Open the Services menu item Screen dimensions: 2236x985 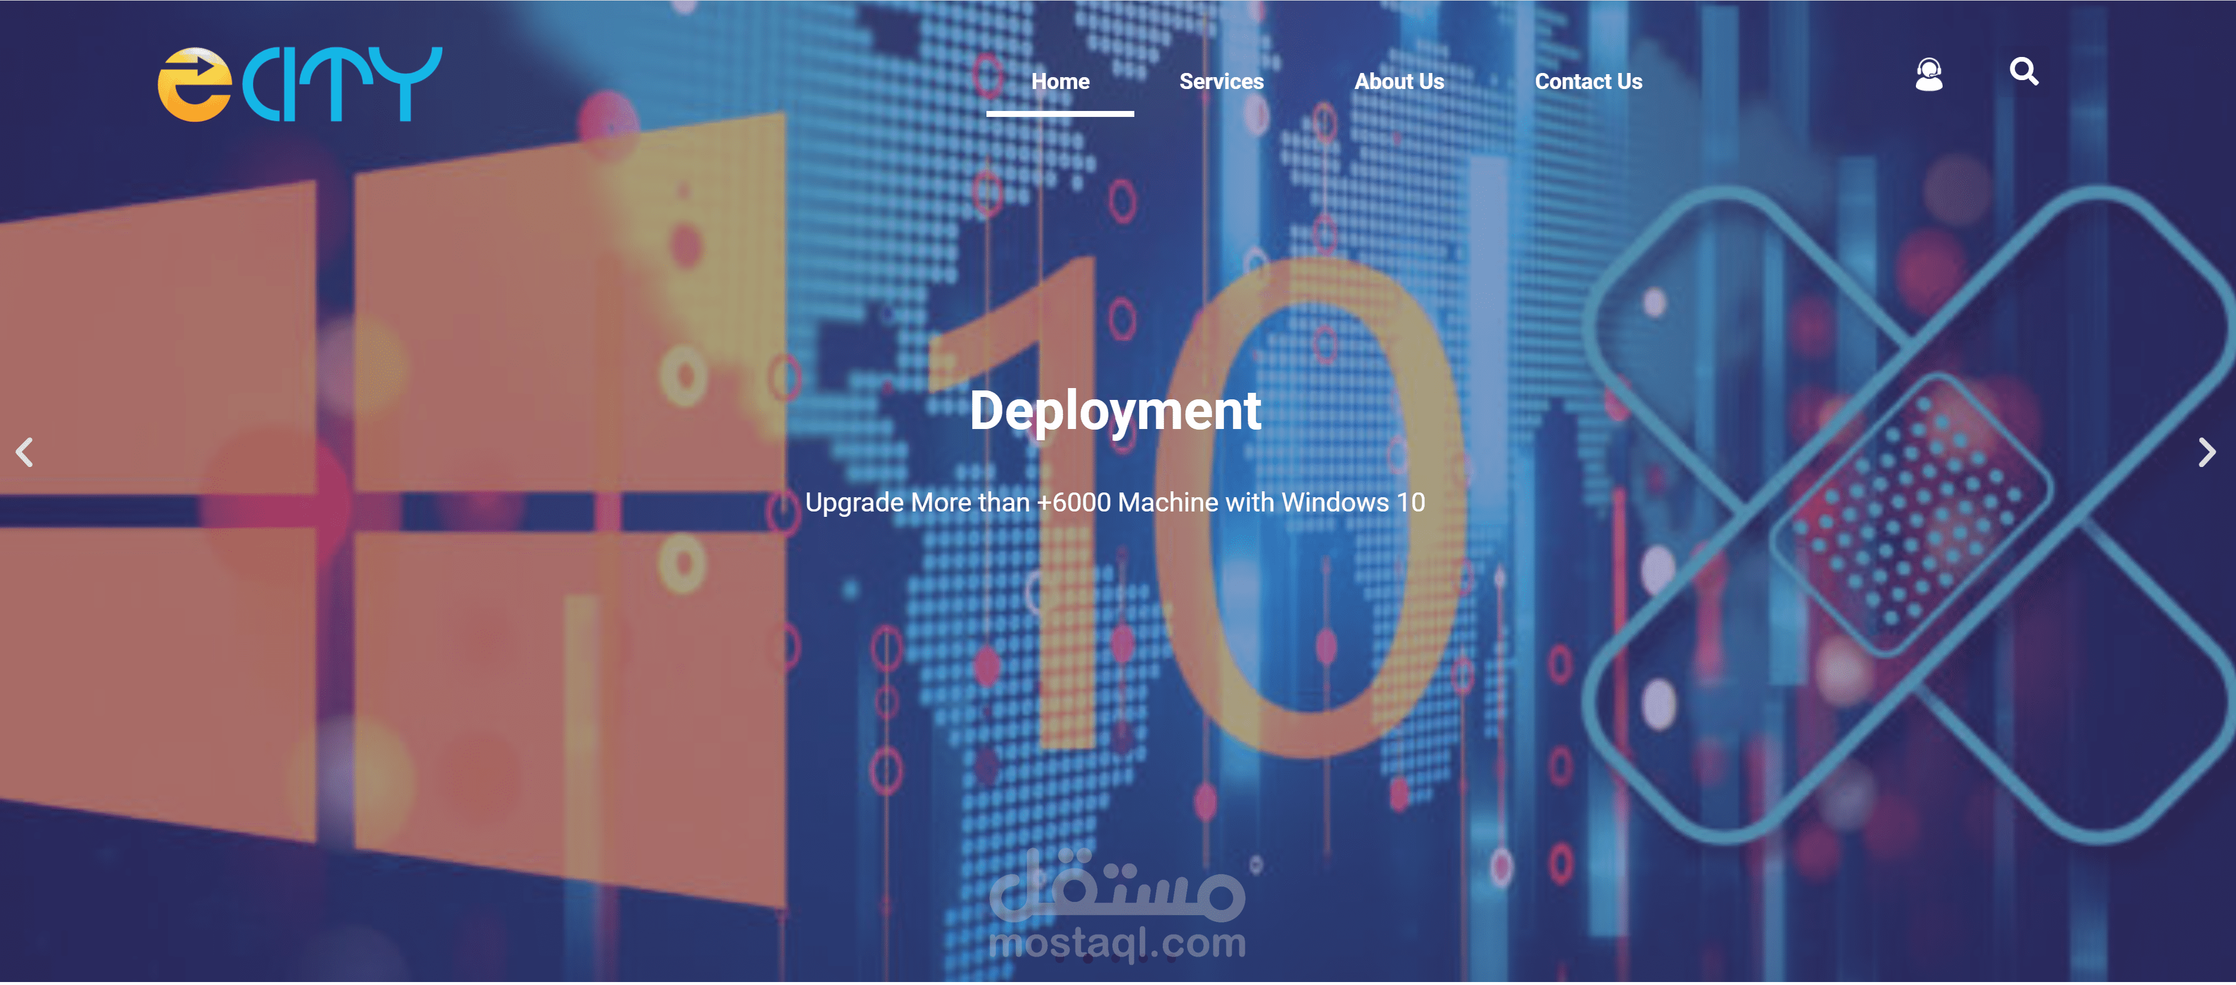(1221, 81)
